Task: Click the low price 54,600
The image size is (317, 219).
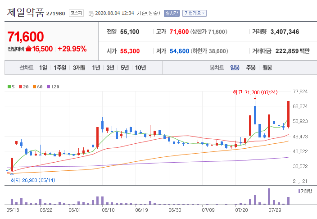Action: 179,51
